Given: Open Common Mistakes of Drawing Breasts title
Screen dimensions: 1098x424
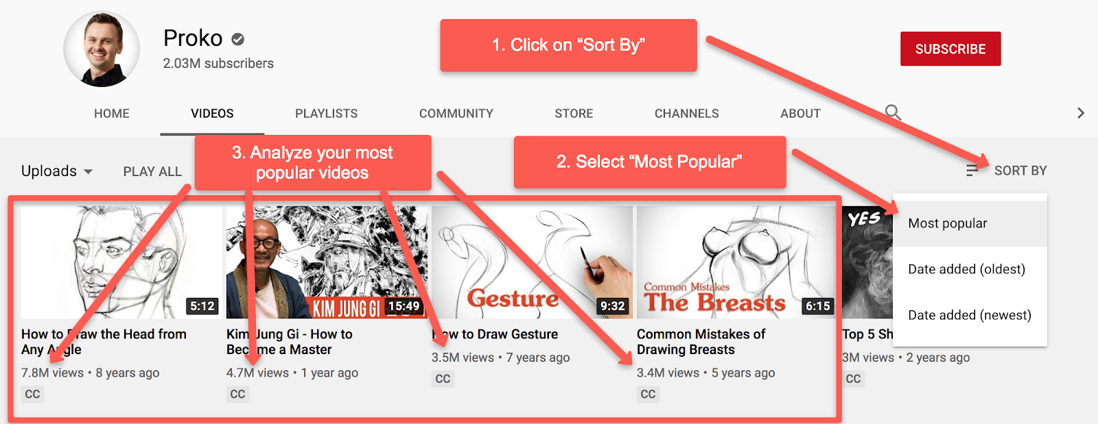Looking at the screenshot, I should [701, 342].
